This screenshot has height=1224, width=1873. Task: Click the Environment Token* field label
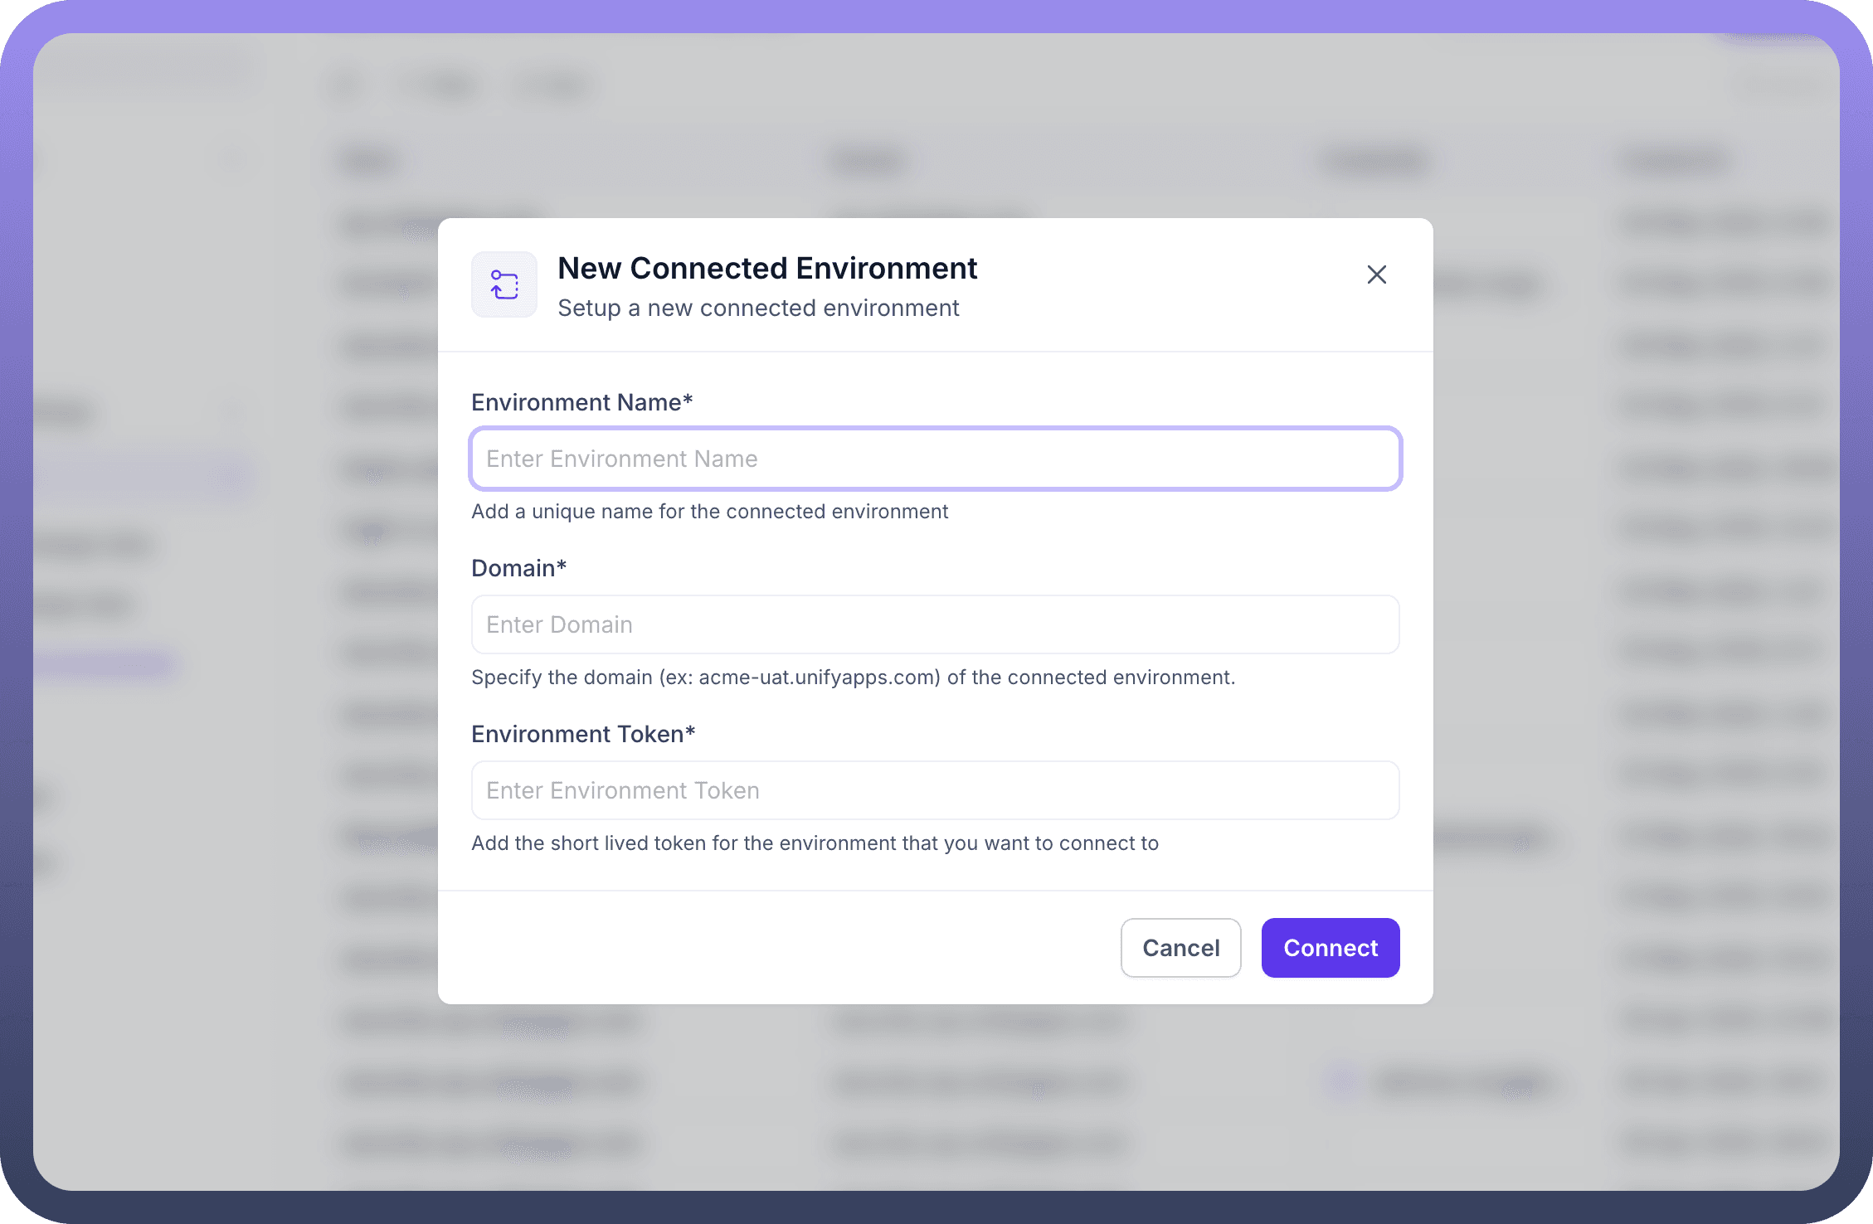(583, 734)
